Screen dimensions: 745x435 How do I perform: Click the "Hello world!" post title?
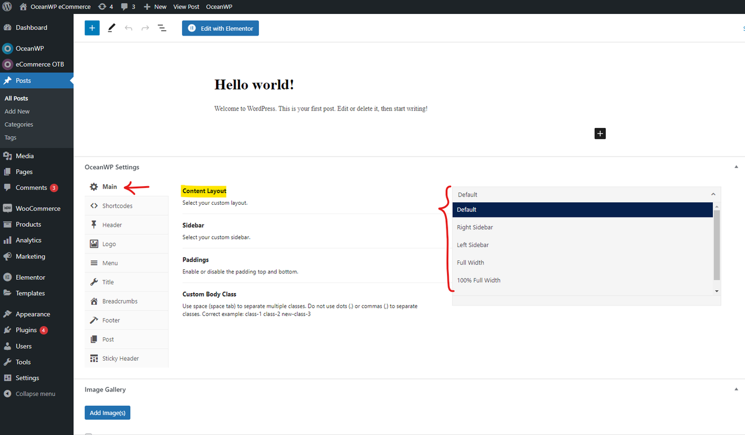(x=254, y=84)
